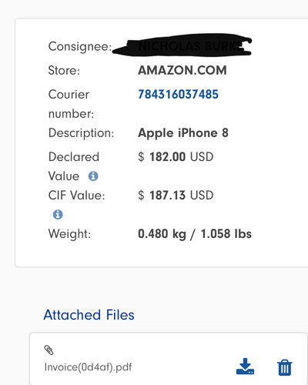The width and height of the screenshot is (308, 385).
Task: Click the Attached Files heading
Action: coord(89,315)
